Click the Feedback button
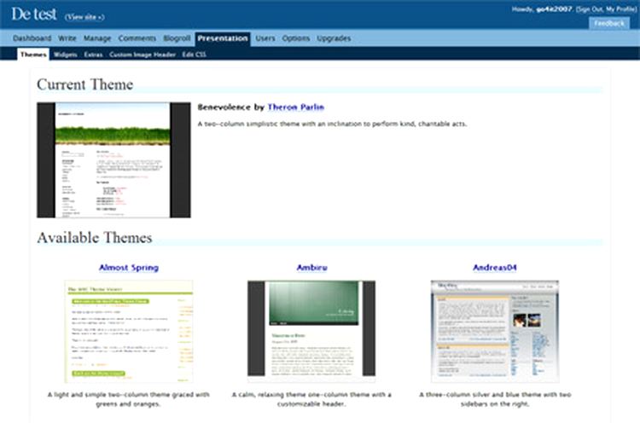 (609, 23)
